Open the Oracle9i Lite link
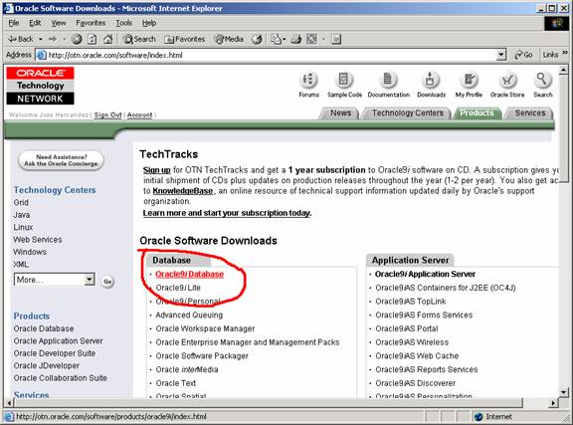 tap(178, 288)
